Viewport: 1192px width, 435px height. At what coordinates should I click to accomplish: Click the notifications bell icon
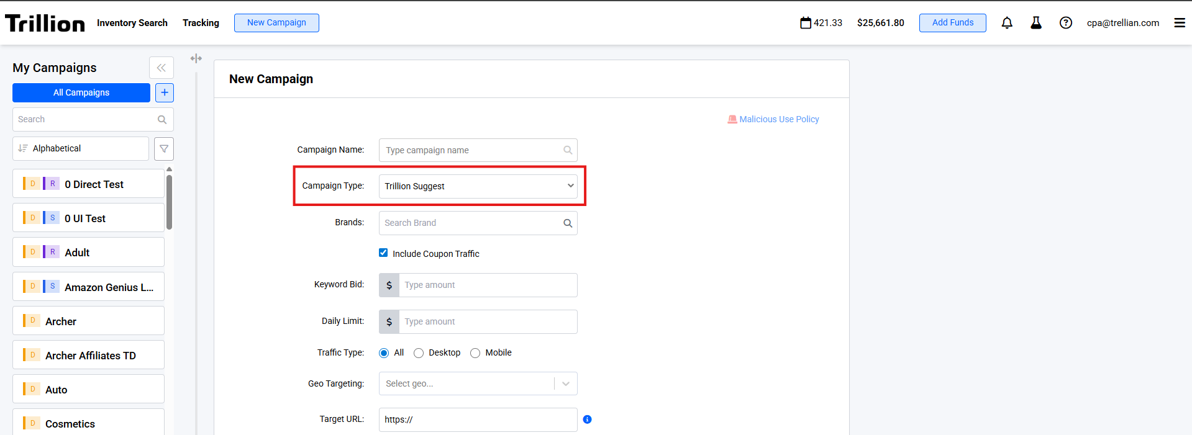1007,23
